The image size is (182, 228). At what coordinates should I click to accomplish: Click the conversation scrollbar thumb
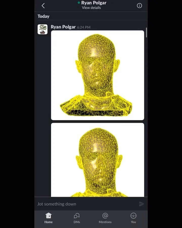tap(147, 32)
